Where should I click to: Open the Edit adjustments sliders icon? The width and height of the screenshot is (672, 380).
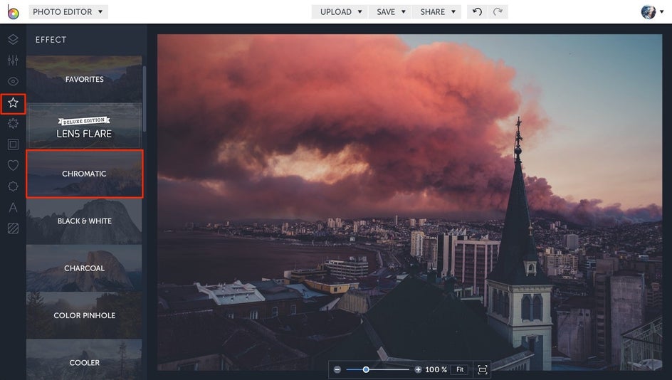[13, 60]
